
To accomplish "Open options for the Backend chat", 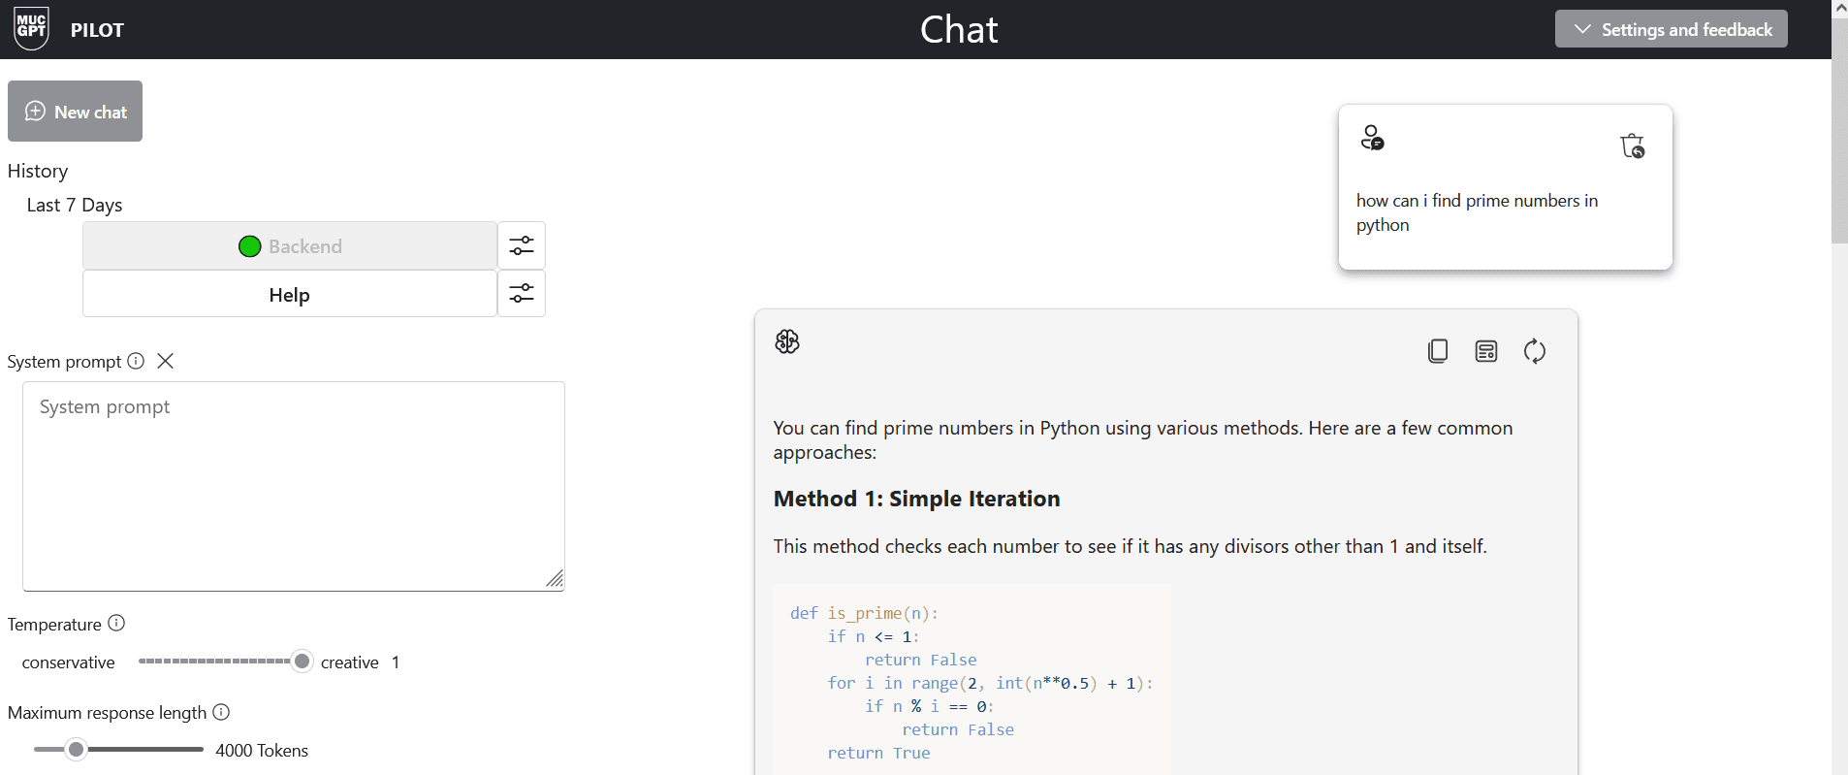I will point(522,246).
